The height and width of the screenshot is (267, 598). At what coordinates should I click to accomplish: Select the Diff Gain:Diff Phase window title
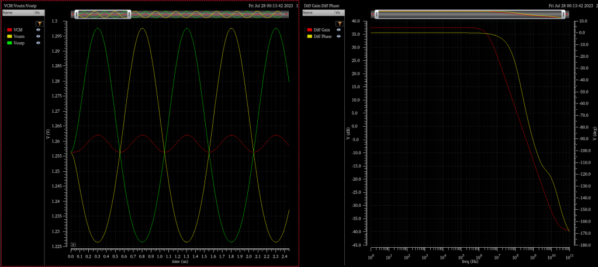tap(323, 5)
